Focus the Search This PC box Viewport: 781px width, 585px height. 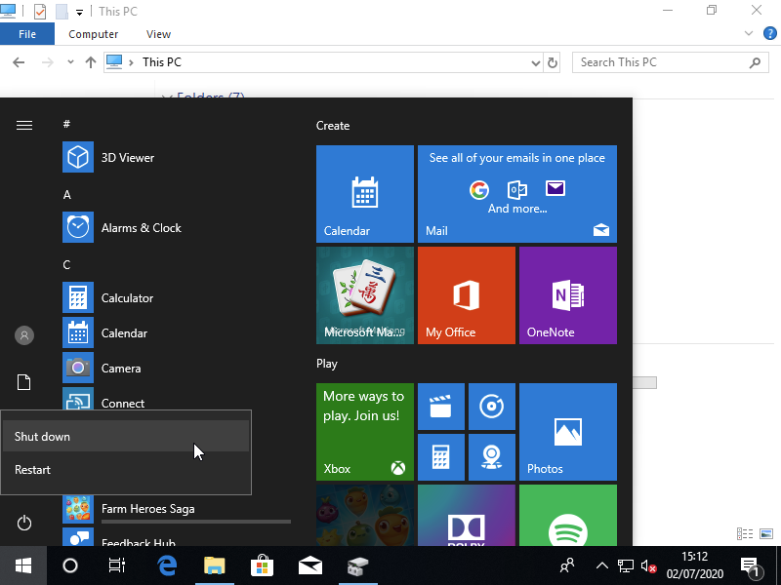[x=670, y=62]
